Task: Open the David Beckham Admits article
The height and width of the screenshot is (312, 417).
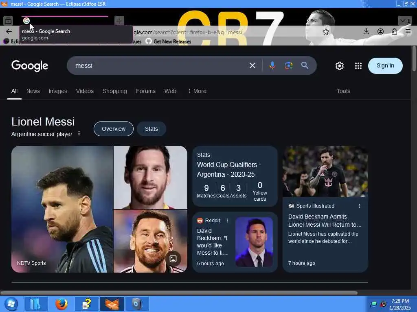Action: pyautogui.click(x=325, y=221)
